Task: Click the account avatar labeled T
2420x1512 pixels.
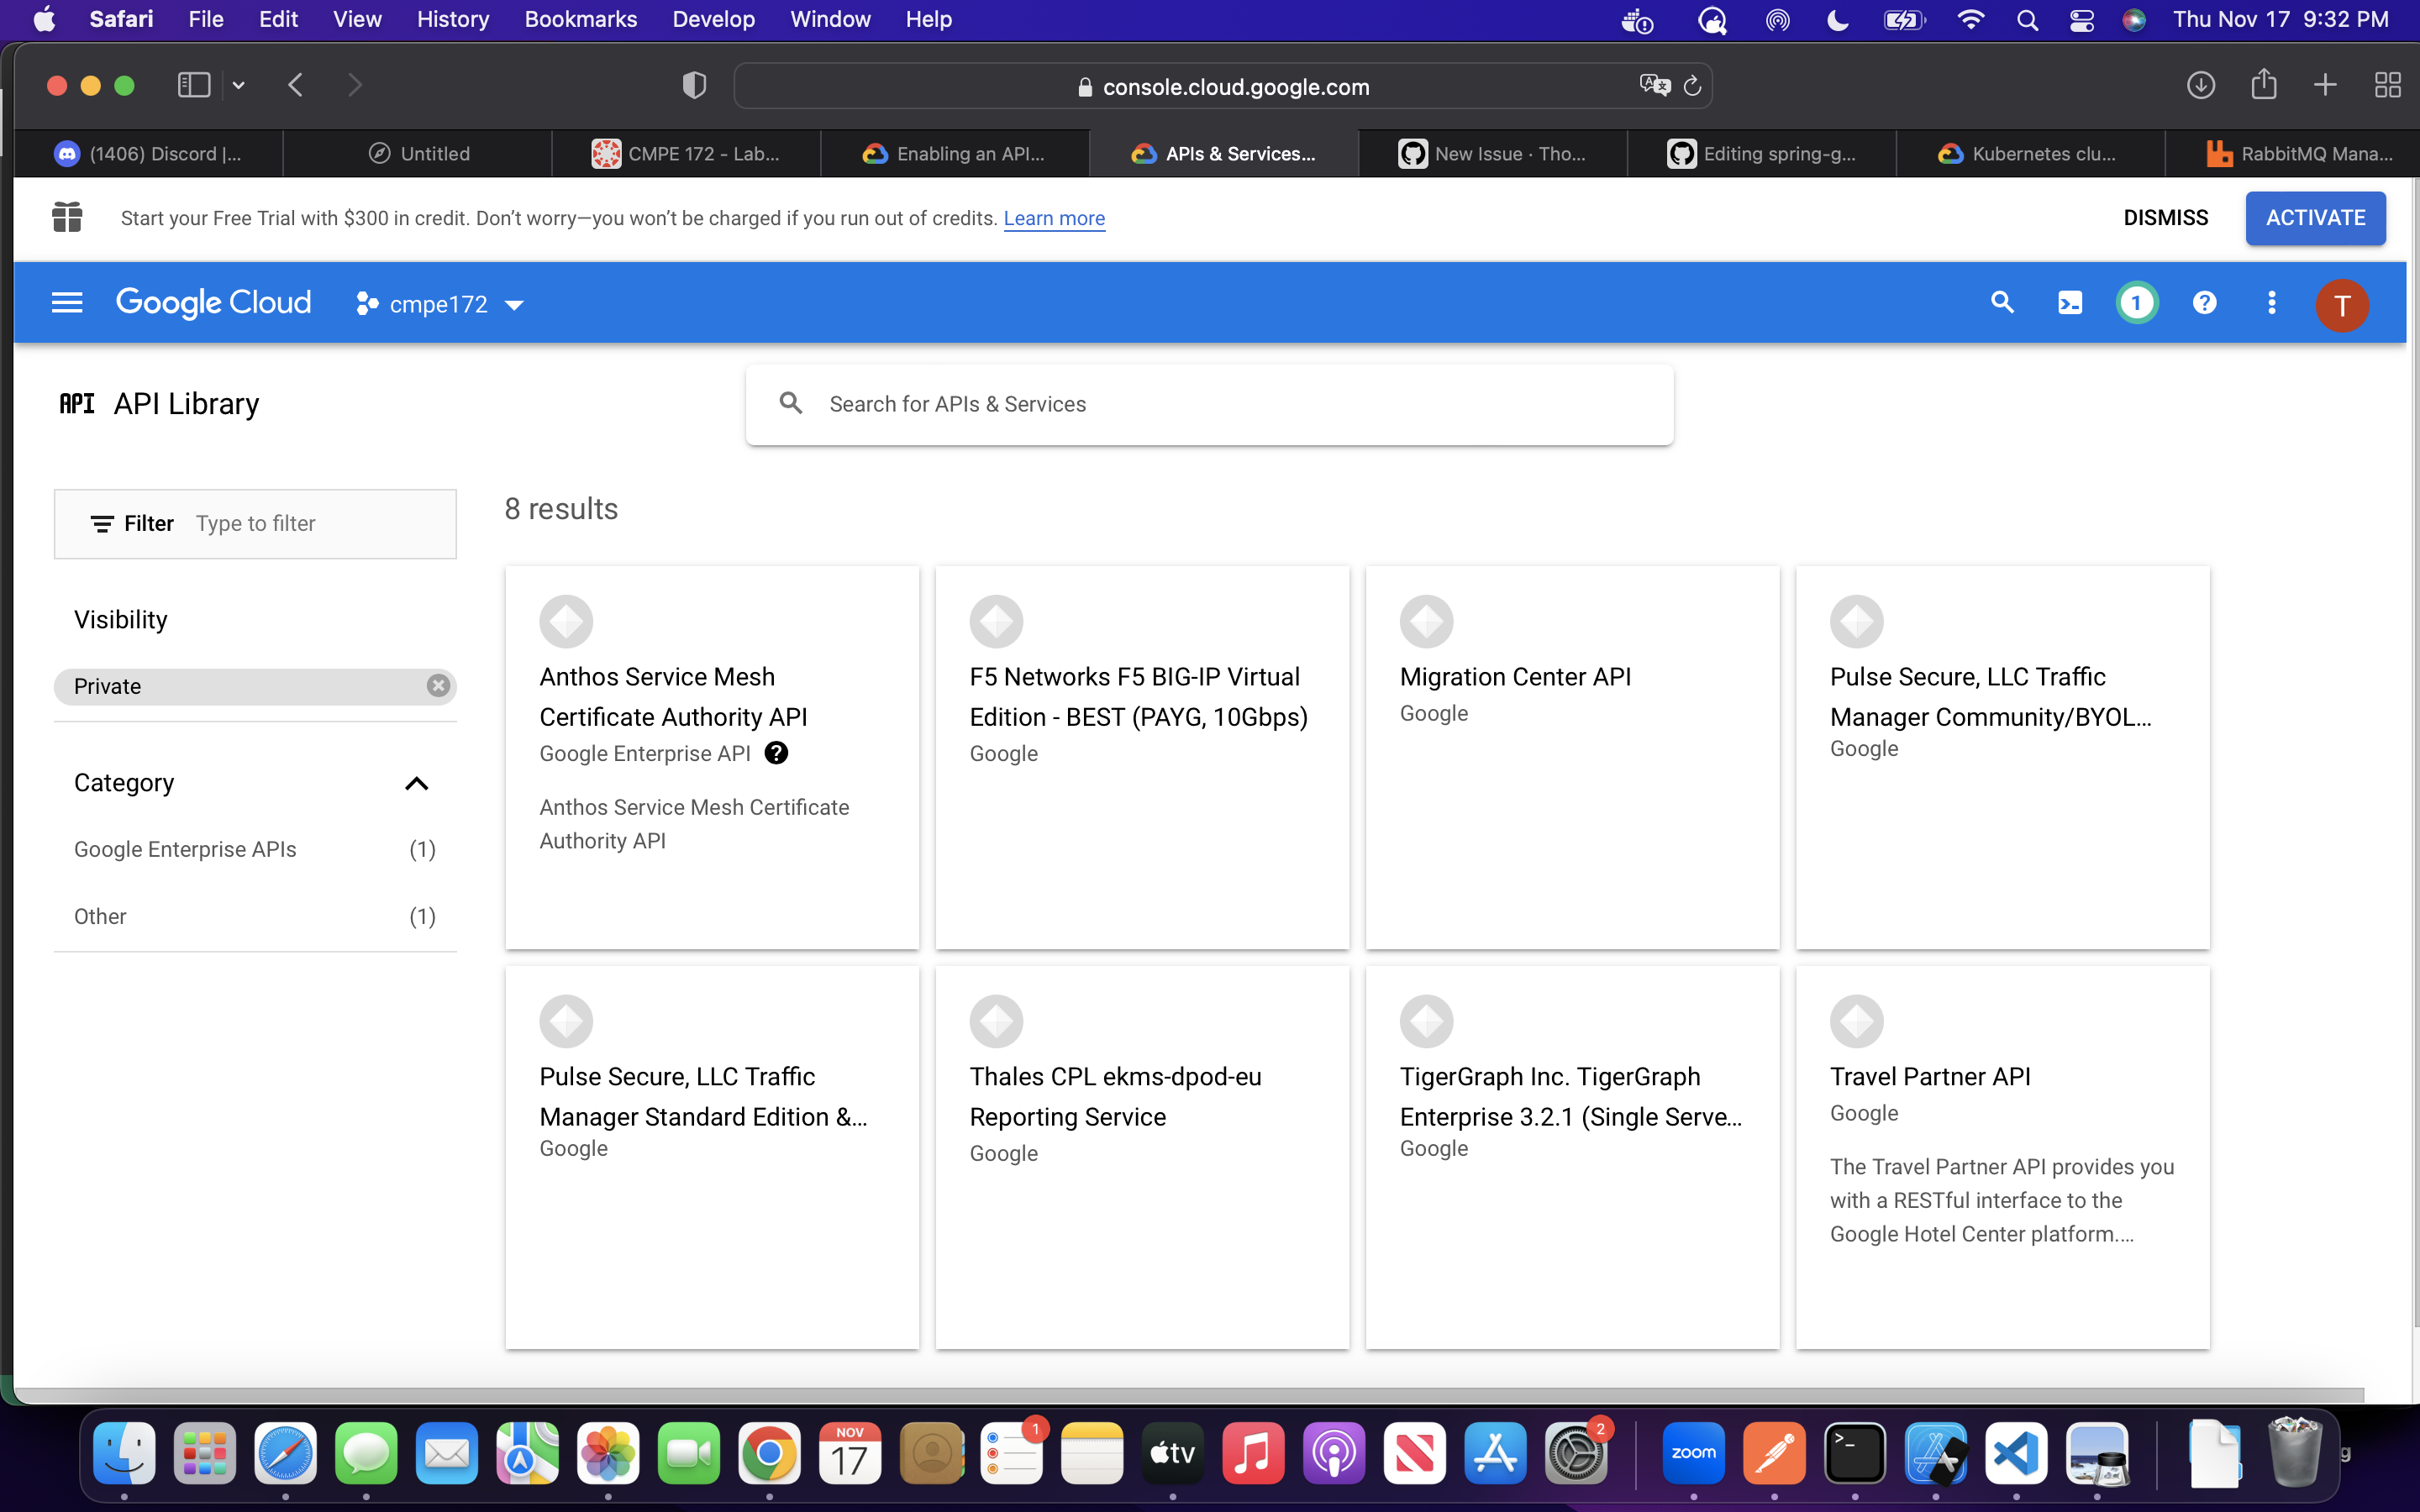Action: click(2341, 305)
